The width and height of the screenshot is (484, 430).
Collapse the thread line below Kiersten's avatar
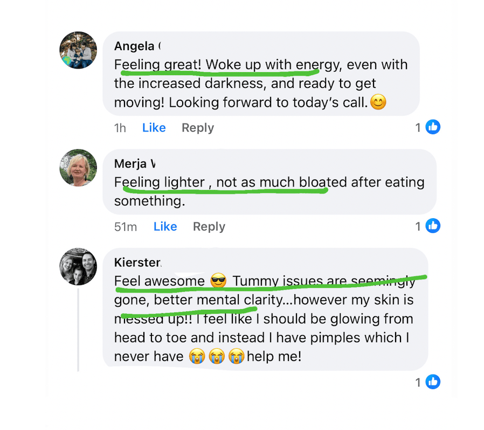click(x=78, y=330)
